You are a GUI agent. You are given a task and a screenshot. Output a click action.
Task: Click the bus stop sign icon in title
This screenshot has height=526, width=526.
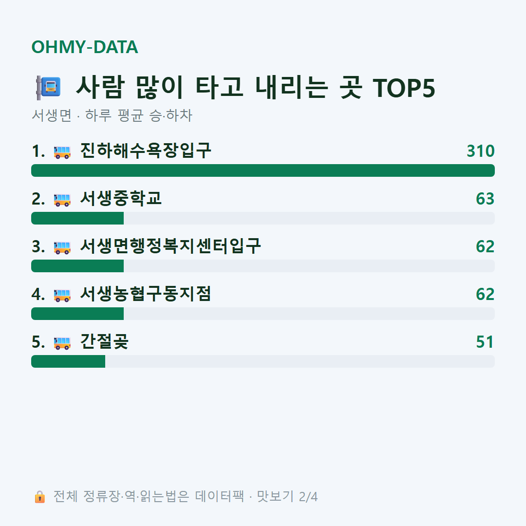click(x=48, y=88)
